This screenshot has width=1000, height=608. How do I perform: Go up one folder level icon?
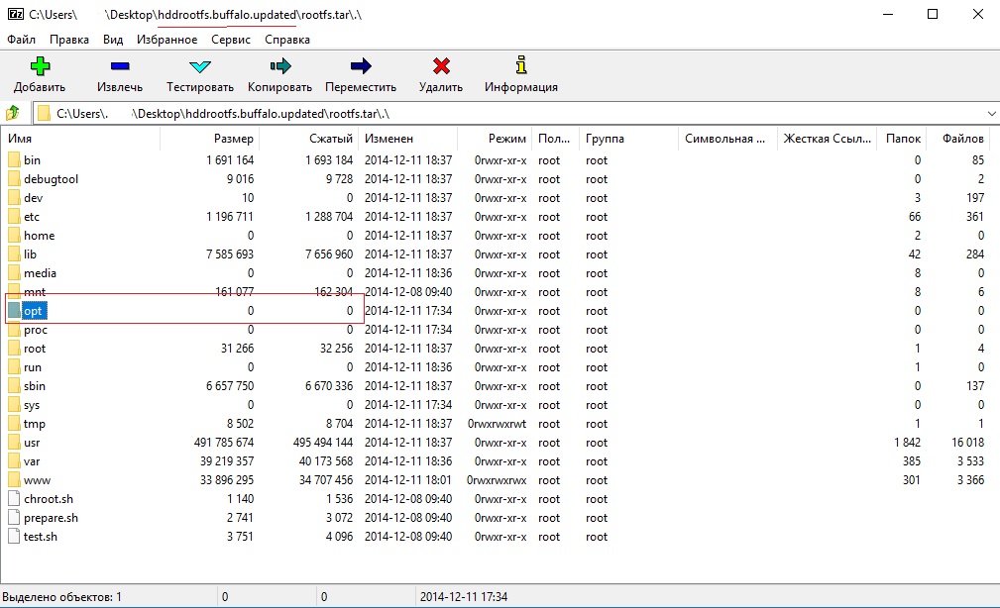click(x=13, y=114)
